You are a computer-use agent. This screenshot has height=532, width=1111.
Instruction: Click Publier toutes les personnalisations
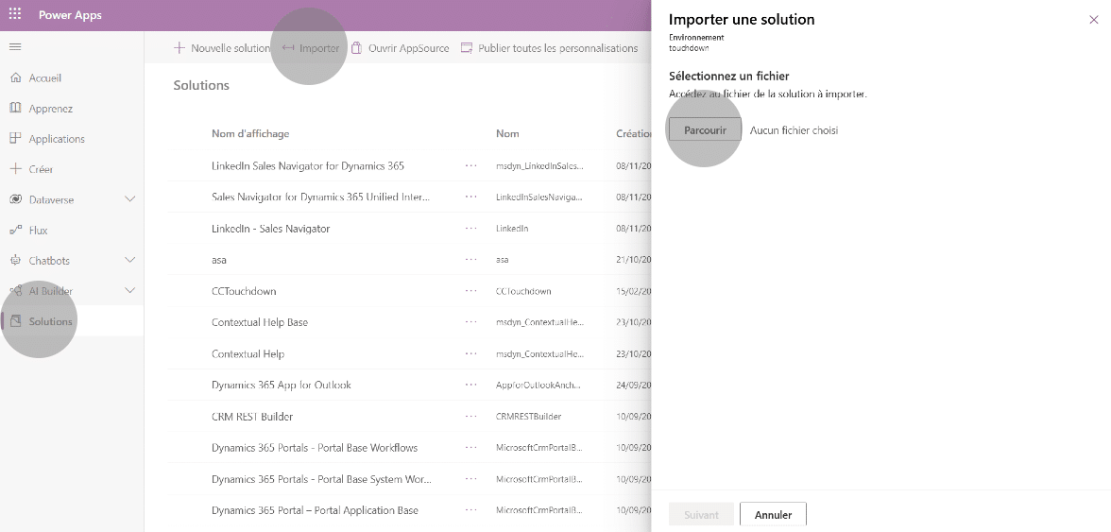[549, 48]
